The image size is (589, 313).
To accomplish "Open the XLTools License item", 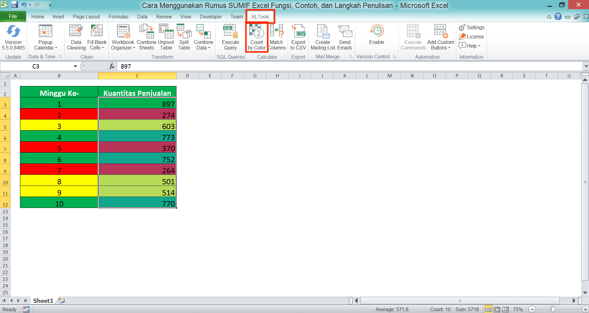I will click(x=471, y=37).
